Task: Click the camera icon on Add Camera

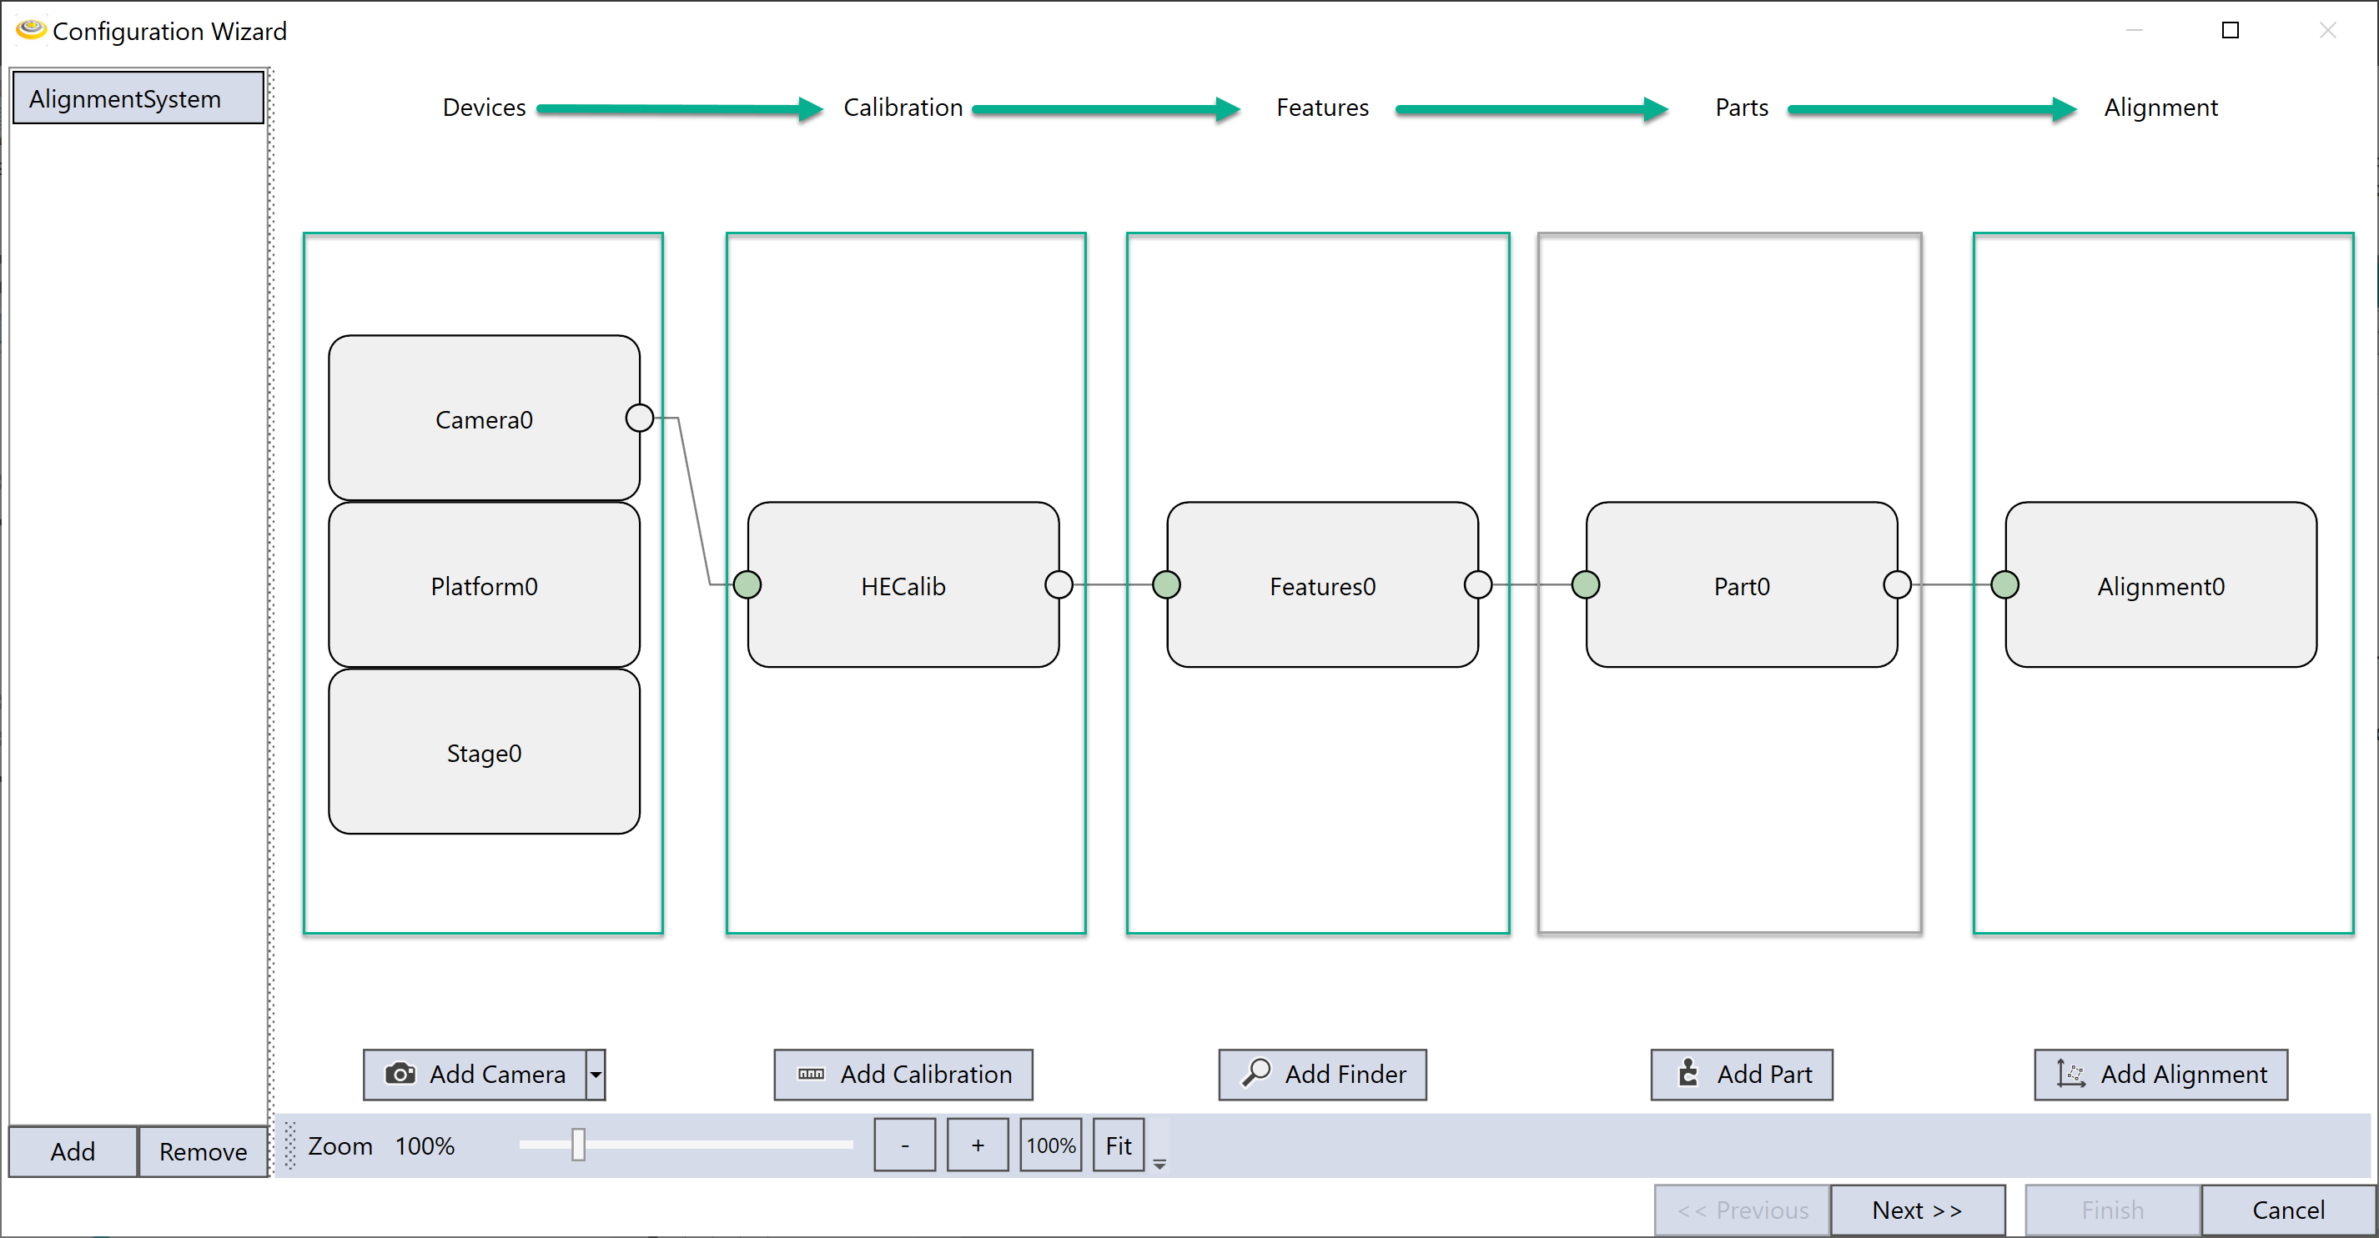Action: (x=400, y=1074)
